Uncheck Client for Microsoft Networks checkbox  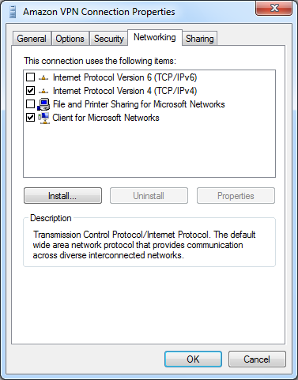30,118
